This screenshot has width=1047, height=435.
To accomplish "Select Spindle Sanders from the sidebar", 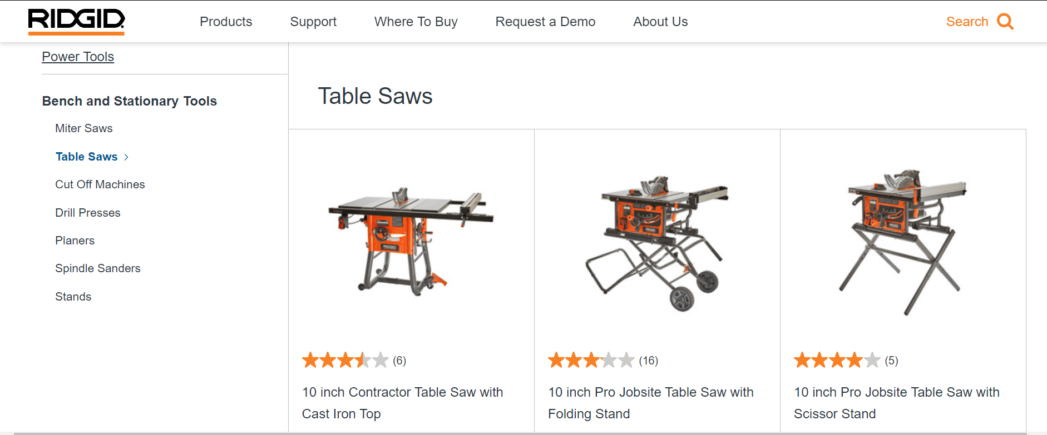I will pyautogui.click(x=98, y=268).
